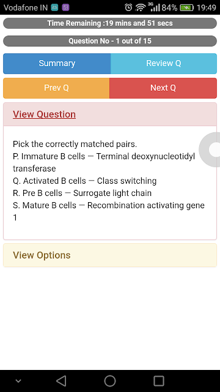Screen dimensions: 220x392
Task: Tap the battery status icon
Action: click(187, 8)
